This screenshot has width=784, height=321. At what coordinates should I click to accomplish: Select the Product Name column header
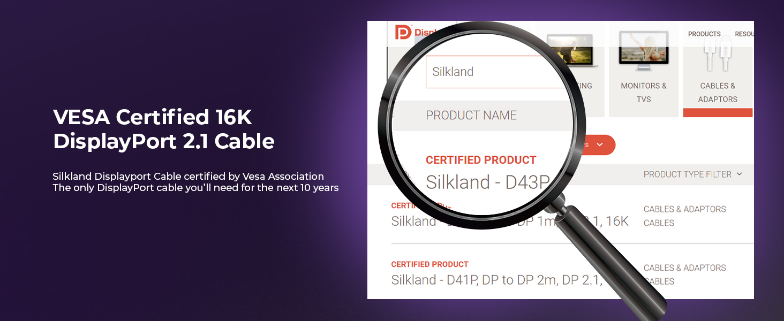(471, 115)
